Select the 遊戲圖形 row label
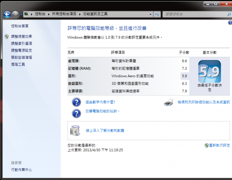This screenshot has width=232, height=180. tap(75, 83)
